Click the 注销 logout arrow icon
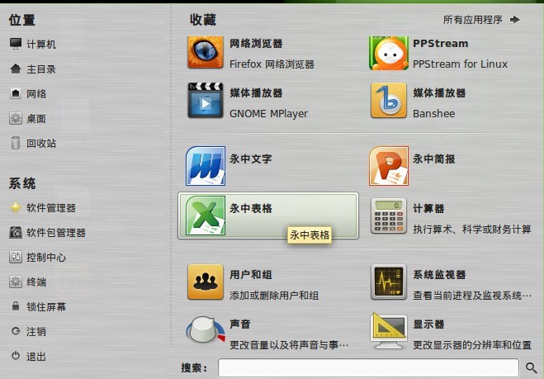 pyautogui.click(x=16, y=331)
